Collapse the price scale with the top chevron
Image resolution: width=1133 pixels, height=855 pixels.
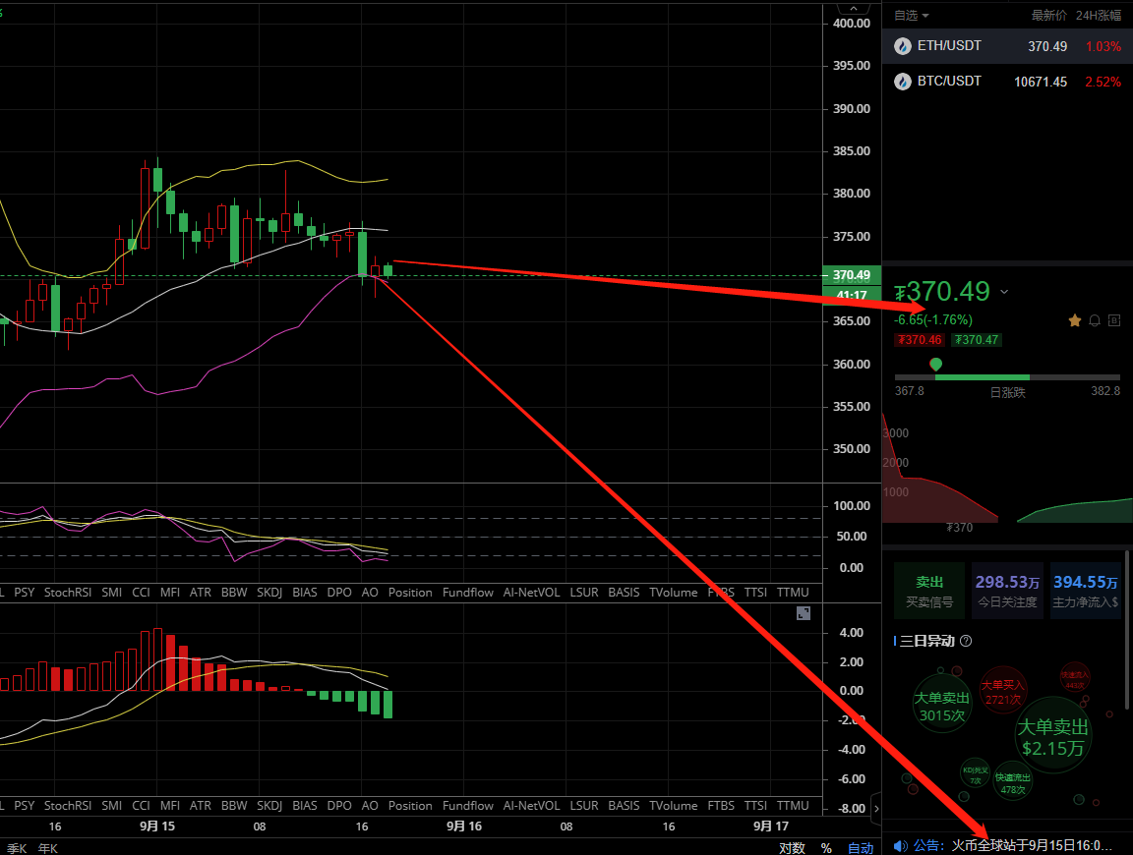tap(854, 8)
